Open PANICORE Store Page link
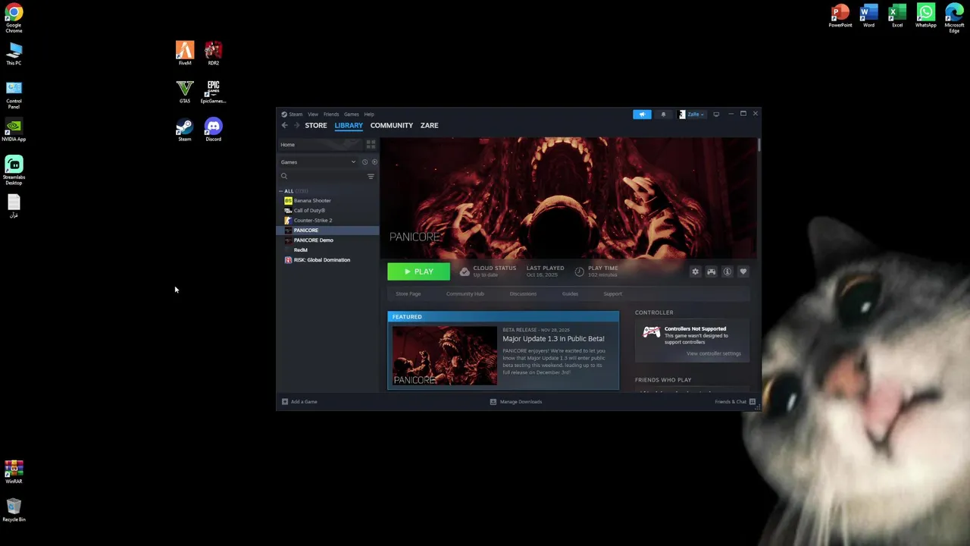Screen dimensions: 970x546 (408, 294)
